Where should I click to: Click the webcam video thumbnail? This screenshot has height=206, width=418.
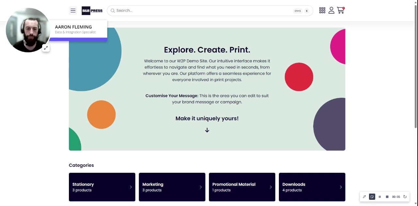[x=28, y=30]
